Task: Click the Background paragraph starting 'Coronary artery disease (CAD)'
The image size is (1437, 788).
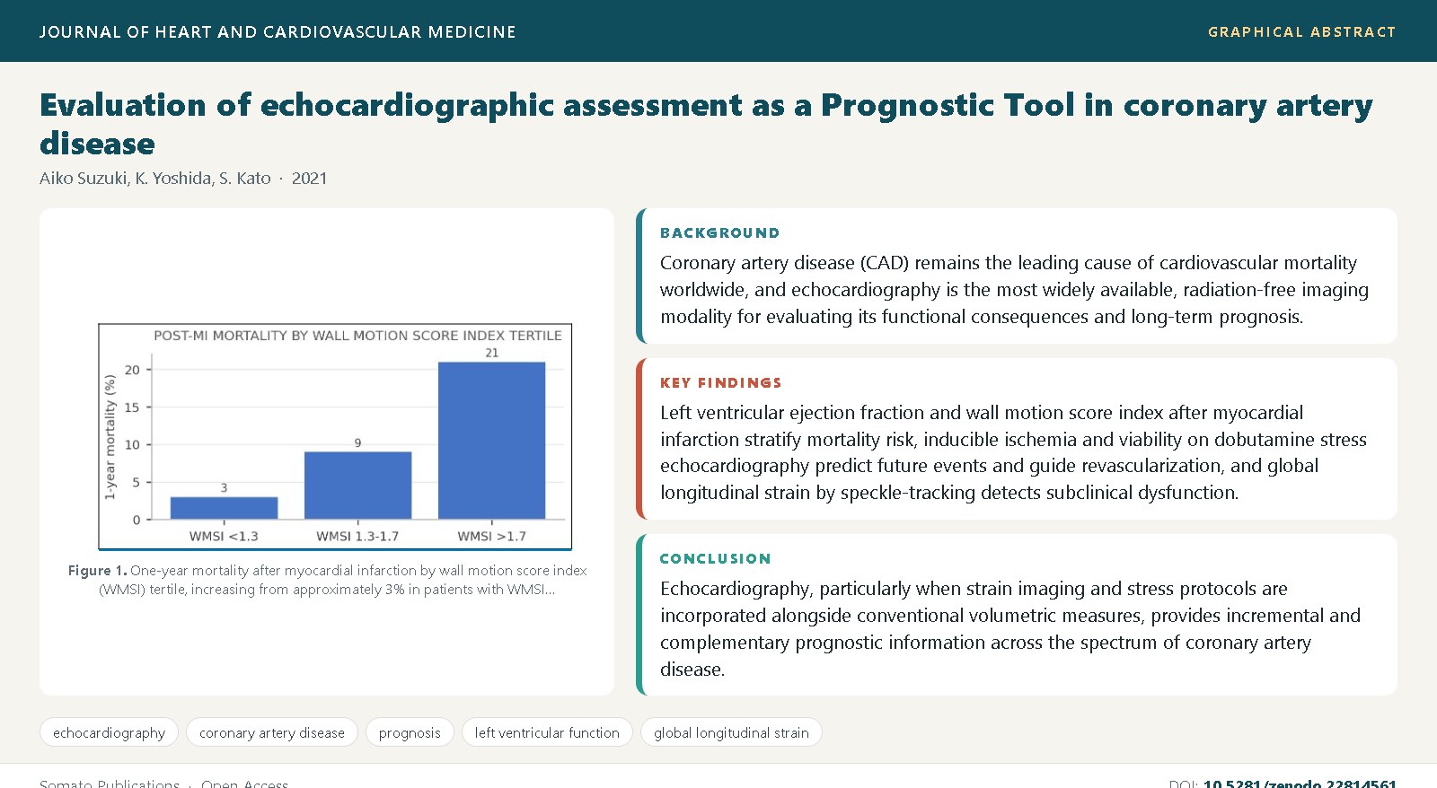Action: 1015,289
